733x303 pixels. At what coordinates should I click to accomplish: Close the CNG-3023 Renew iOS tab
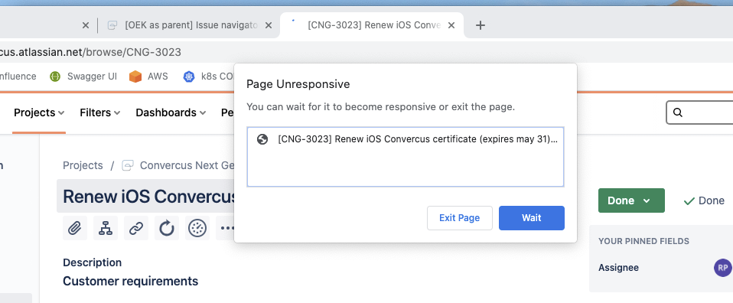(451, 25)
